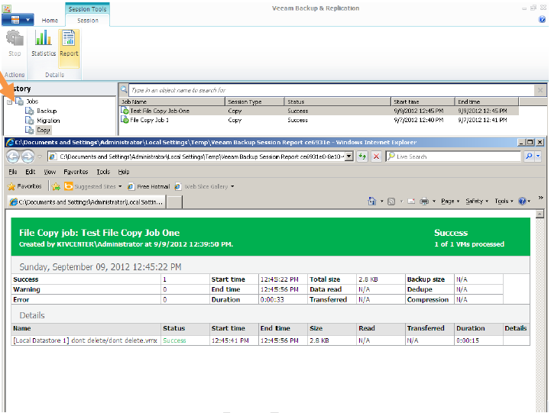The height and width of the screenshot is (413, 551).
Task: Clear the Veeam search box with X
Action: tap(540, 90)
